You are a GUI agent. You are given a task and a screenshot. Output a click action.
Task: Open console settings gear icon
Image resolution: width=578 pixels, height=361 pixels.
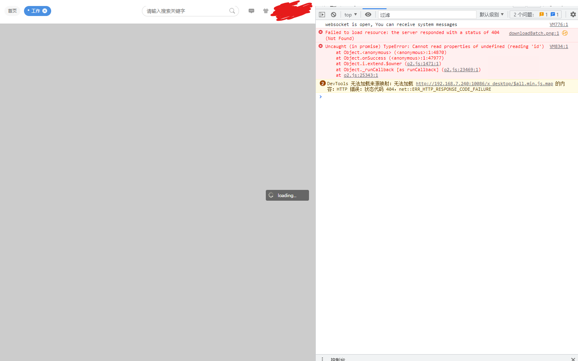[573, 14]
